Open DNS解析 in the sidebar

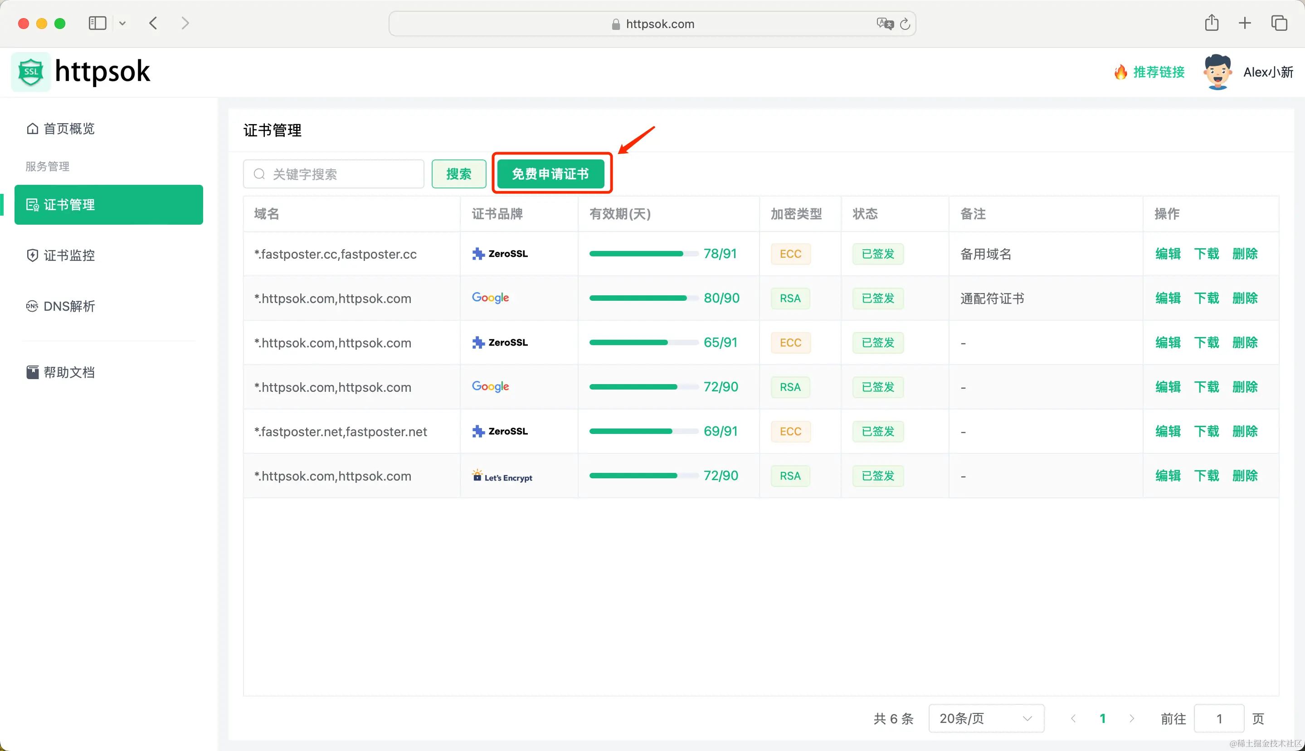(68, 306)
